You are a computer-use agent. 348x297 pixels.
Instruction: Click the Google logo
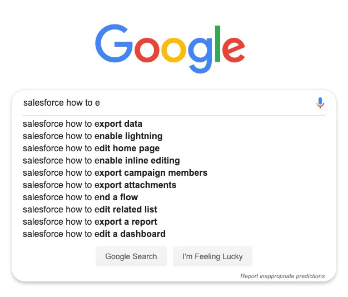coord(170,48)
